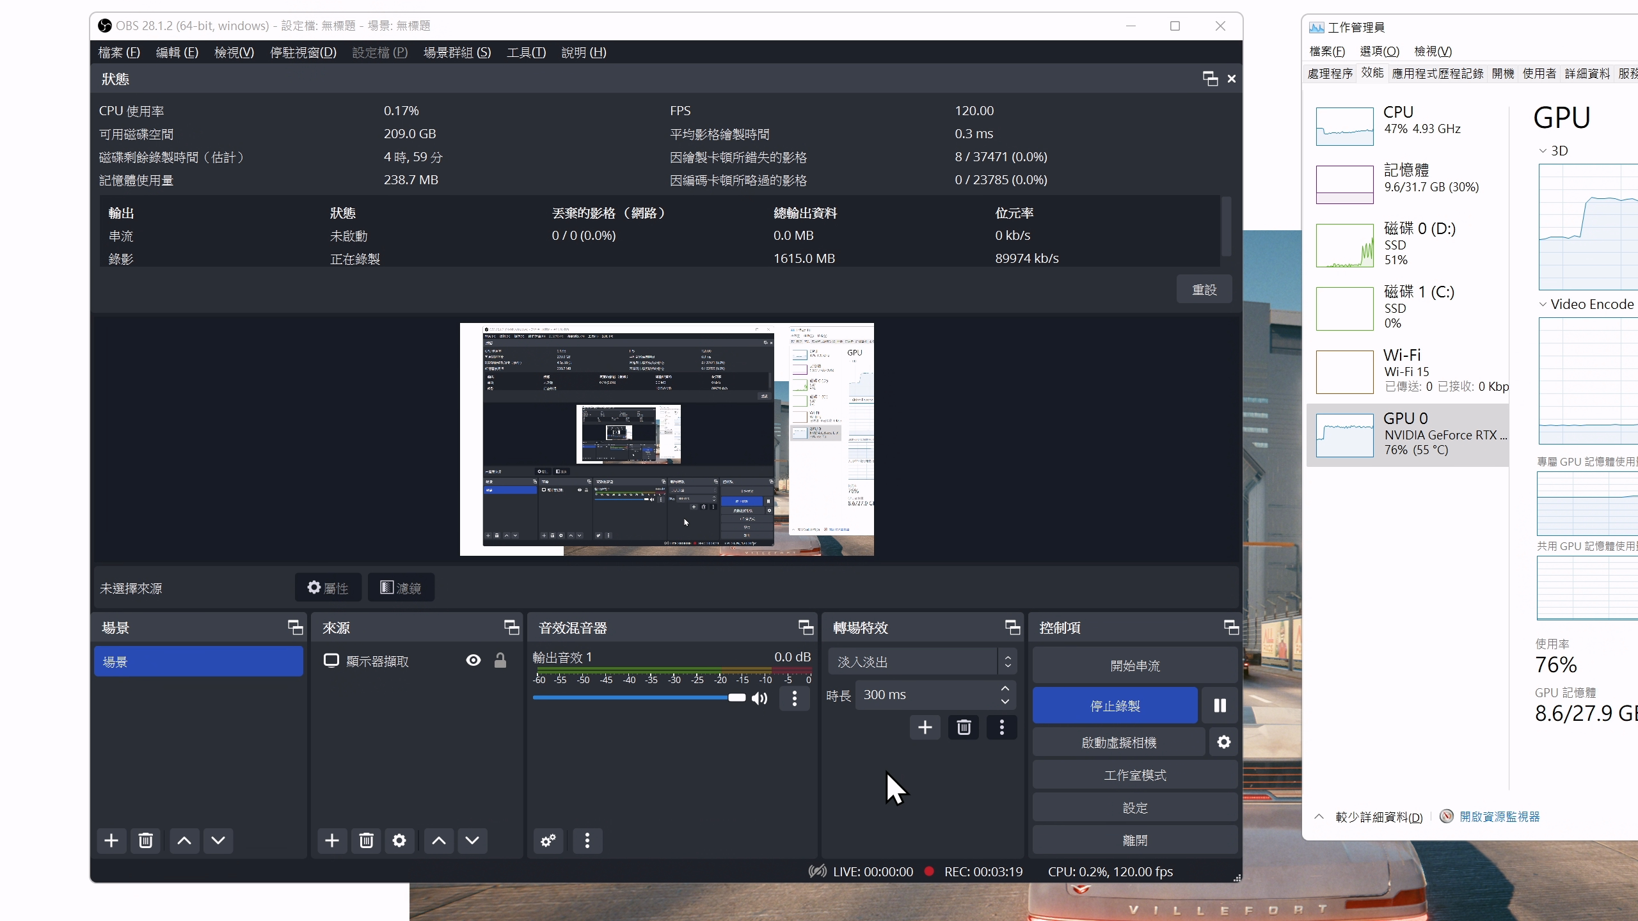
Task: Close the 狀態 stats panel
Action: click(1231, 79)
